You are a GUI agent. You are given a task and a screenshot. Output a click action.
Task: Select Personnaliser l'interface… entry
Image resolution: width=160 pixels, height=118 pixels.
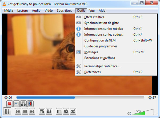tap(116, 66)
